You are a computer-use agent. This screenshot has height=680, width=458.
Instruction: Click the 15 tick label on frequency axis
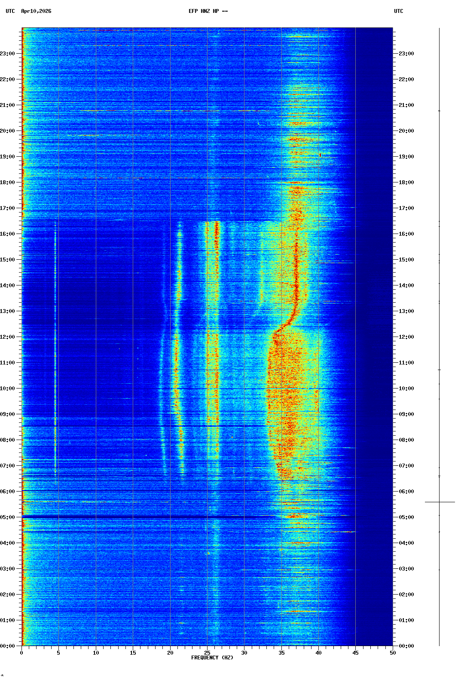click(x=133, y=653)
